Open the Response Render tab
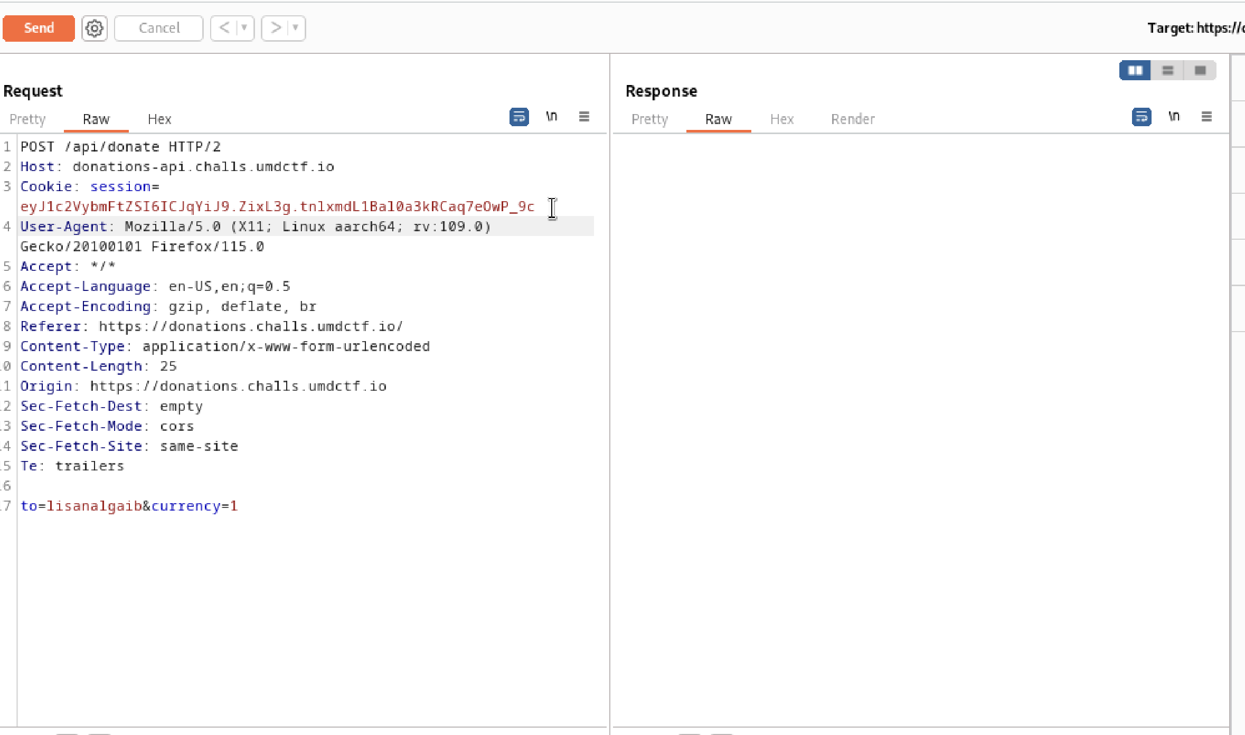 (853, 119)
